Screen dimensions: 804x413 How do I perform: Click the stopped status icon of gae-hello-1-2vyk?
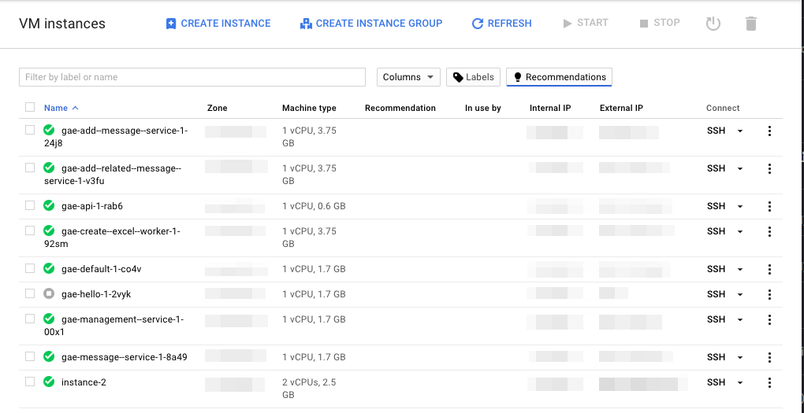pyautogui.click(x=49, y=293)
